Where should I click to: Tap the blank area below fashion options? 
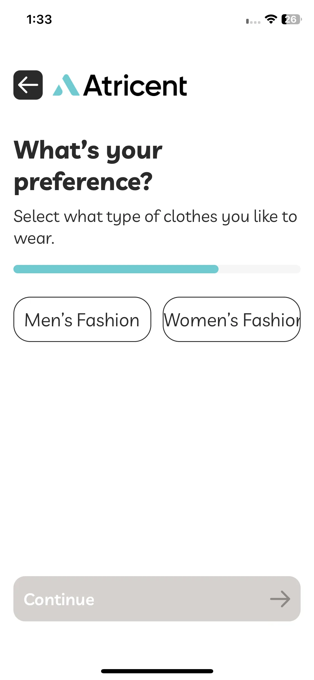pyautogui.click(x=157, y=458)
